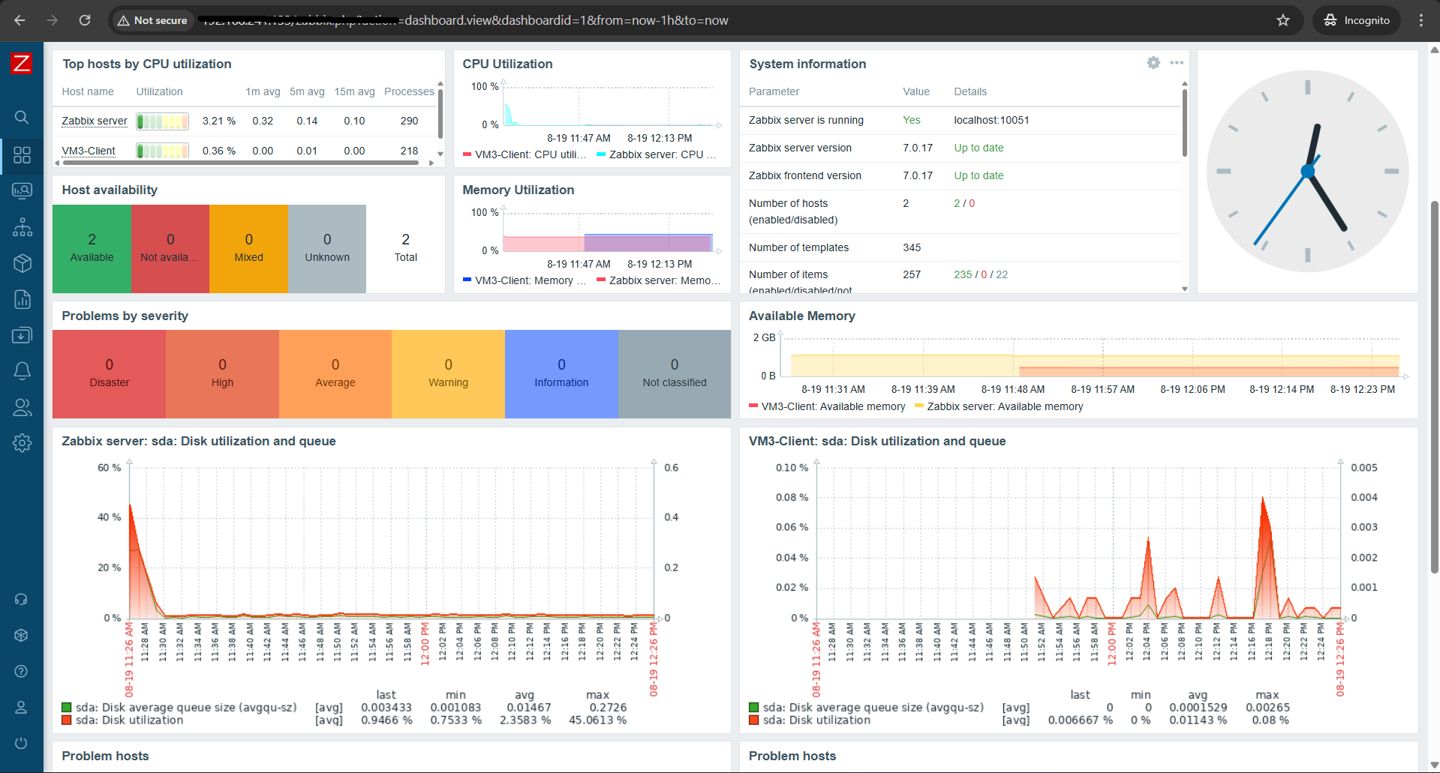Image resolution: width=1440 pixels, height=773 pixels.
Task: Open the Data collection icon
Action: pyautogui.click(x=22, y=335)
